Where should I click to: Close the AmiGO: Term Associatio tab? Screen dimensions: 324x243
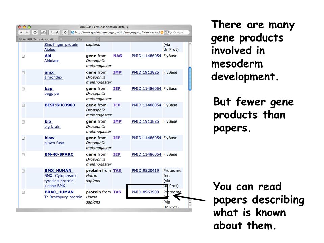pyautogui.click(x=21, y=39)
